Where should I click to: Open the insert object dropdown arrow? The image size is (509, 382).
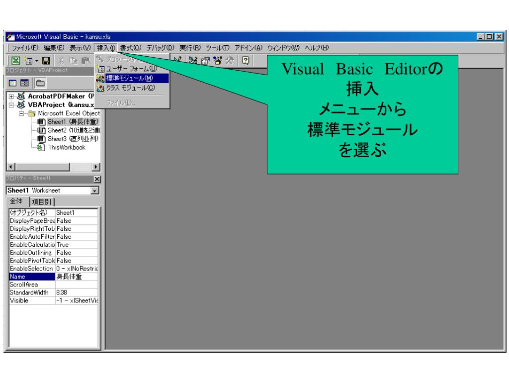(x=37, y=61)
